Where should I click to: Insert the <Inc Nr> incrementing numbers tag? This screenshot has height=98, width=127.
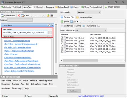pyautogui.click(x=17, y=41)
